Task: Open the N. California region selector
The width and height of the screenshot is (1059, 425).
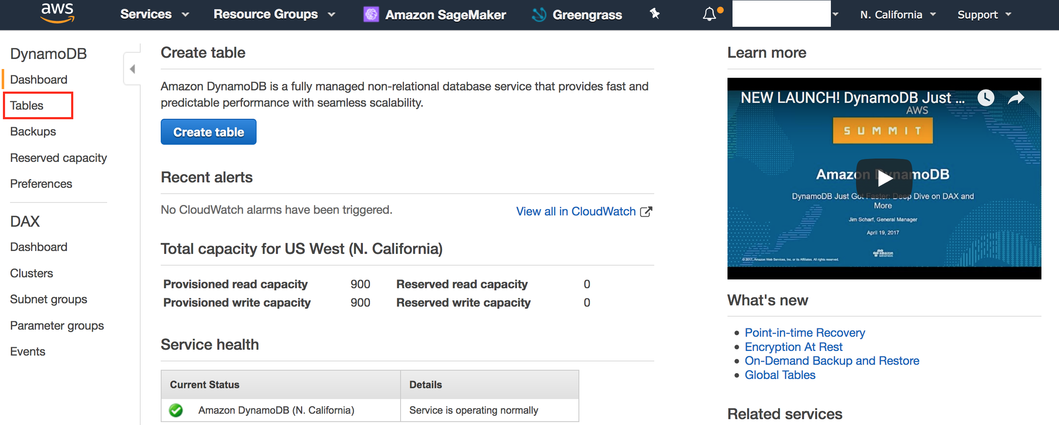Action: [898, 15]
